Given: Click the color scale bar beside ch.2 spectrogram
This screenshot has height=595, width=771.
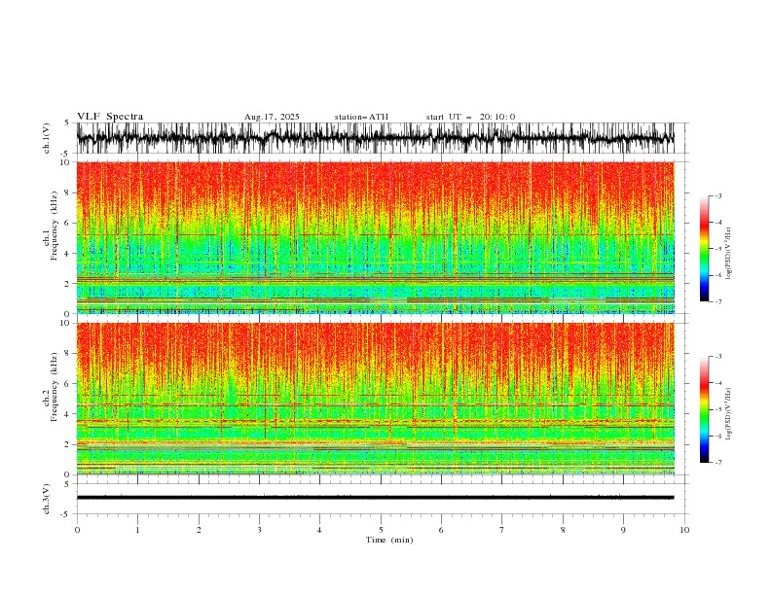Looking at the screenshot, I should (705, 409).
